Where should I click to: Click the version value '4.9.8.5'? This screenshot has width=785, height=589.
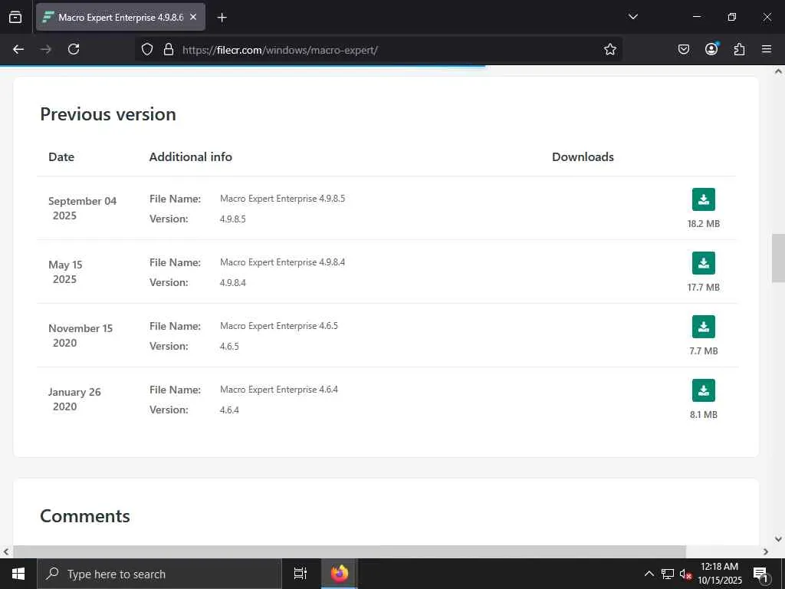point(233,219)
